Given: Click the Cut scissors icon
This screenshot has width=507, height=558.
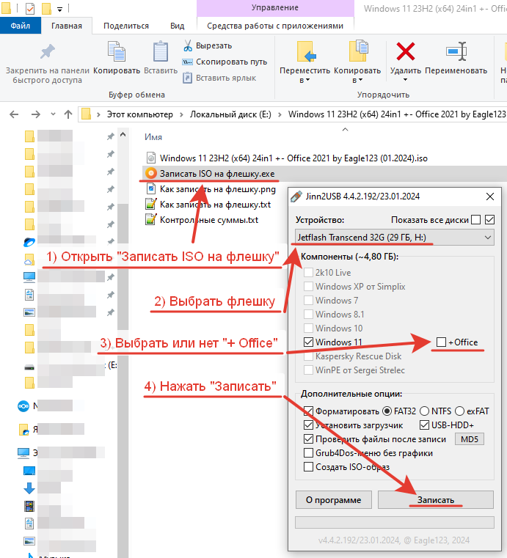Looking at the screenshot, I should coord(188,45).
